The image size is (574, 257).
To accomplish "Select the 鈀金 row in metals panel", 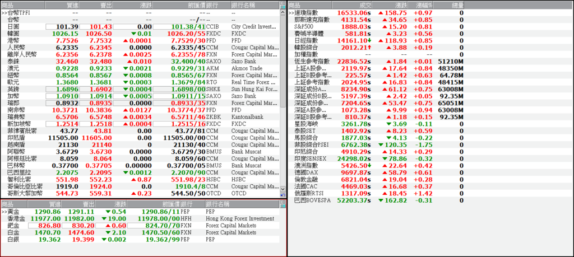I will (x=140, y=225).
